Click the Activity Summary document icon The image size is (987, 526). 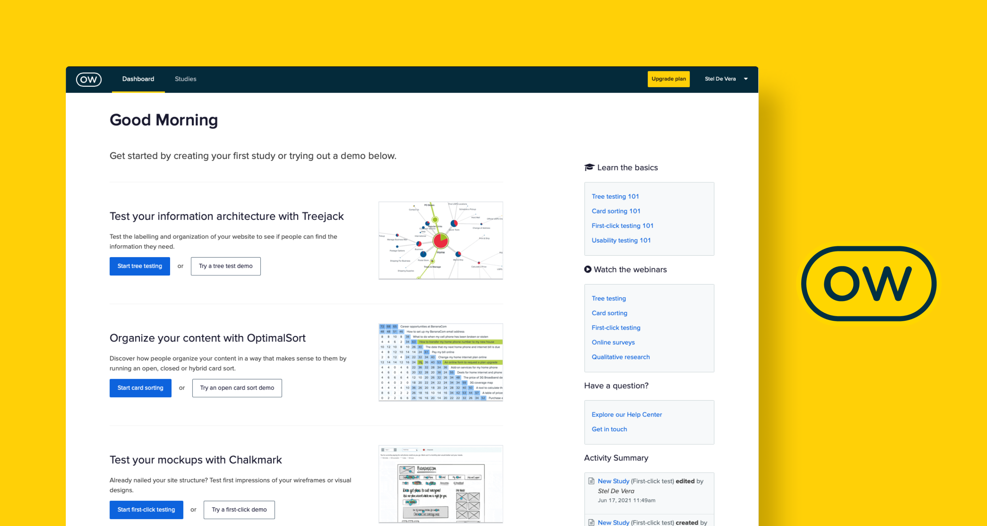pyautogui.click(x=592, y=481)
